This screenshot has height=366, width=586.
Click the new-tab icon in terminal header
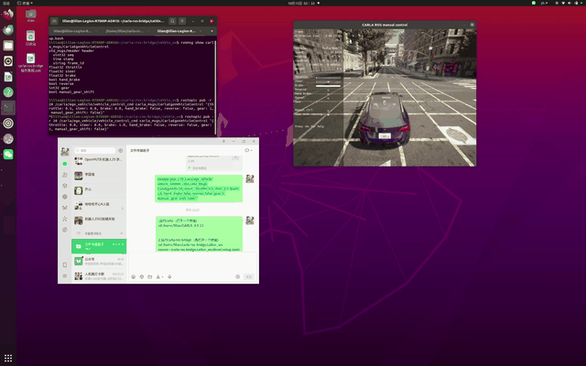(x=54, y=21)
